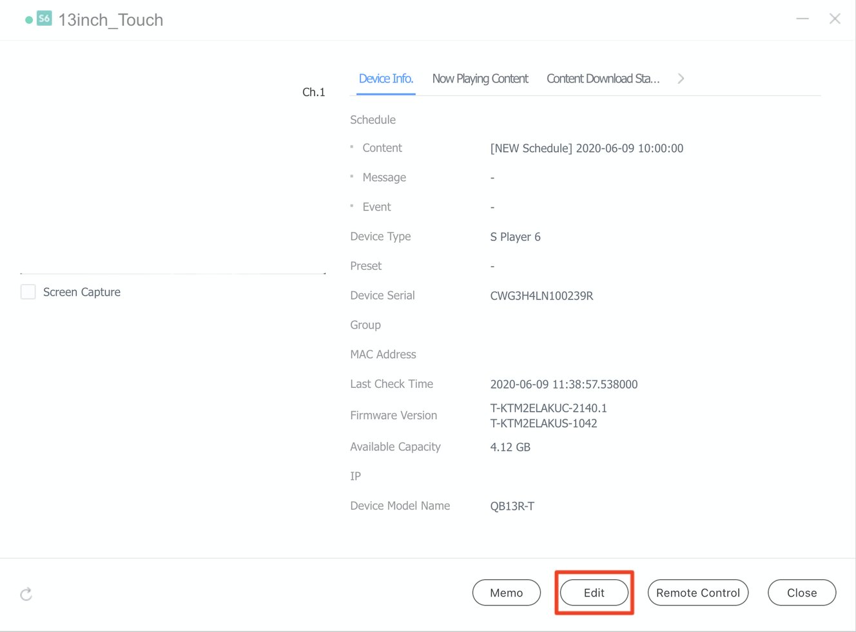Screen dimensions: 856x632
Task: Click the S6 player badge icon
Action: [43, 19]
